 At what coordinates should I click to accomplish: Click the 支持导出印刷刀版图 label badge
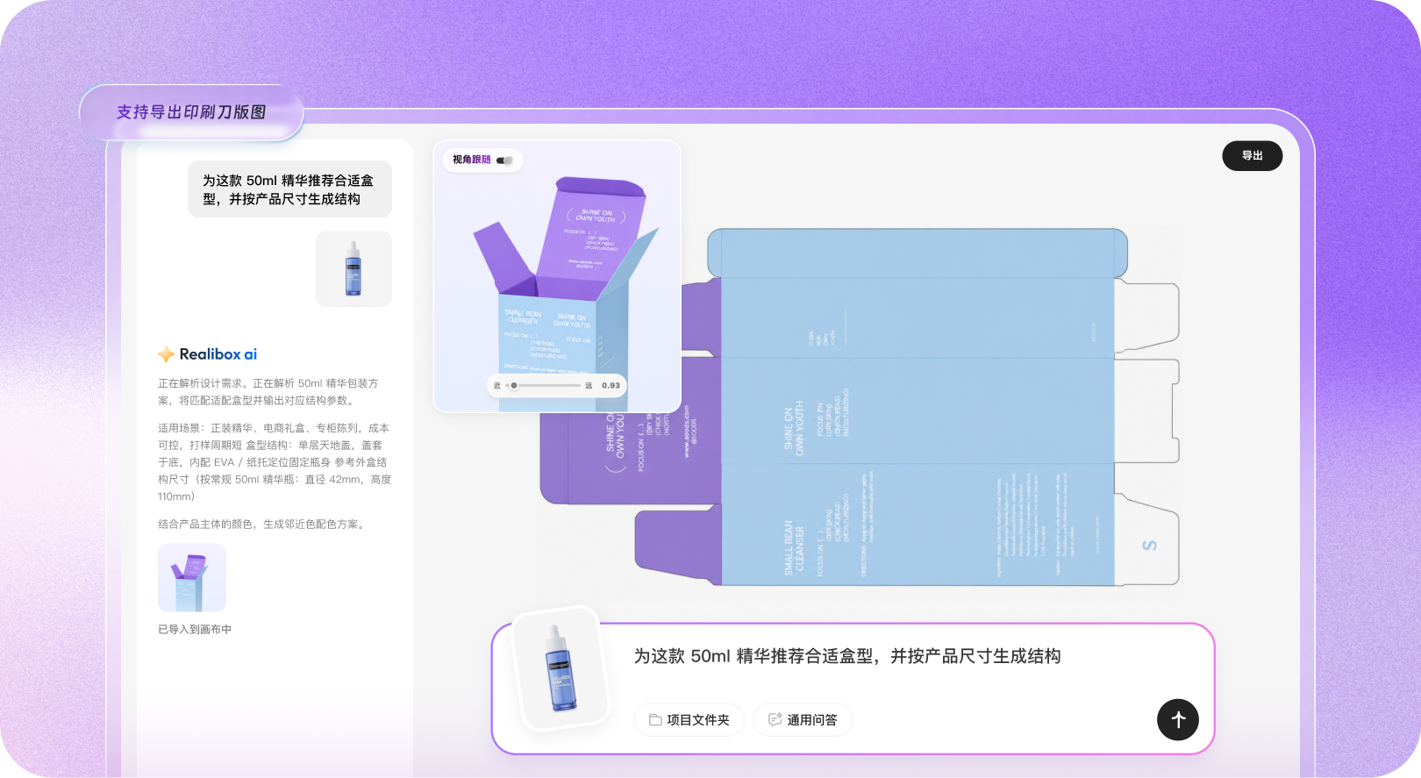191,112
